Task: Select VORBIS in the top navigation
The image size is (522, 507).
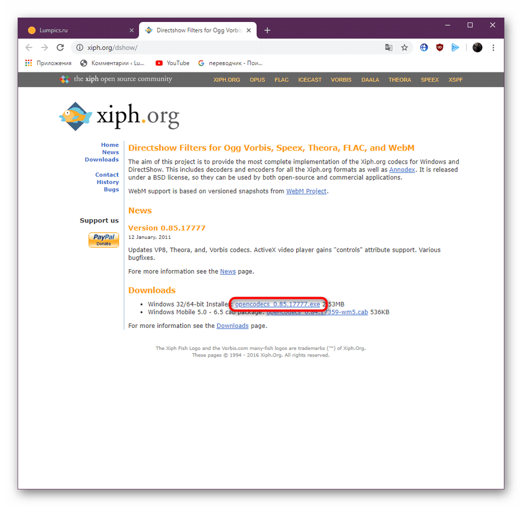Action: (341, 80)
